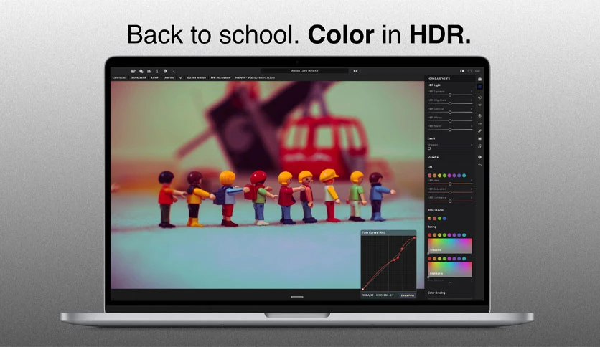
Task: Click the image dimensions value in info bar
Action: (139, 77)
